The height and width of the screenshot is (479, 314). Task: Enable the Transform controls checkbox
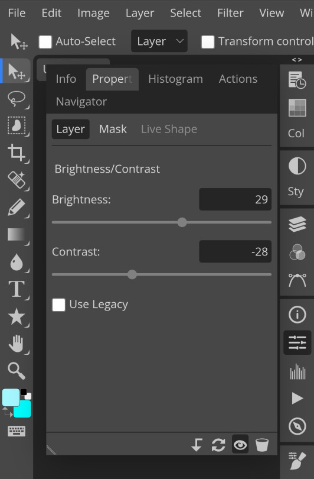tap(208, 41)
